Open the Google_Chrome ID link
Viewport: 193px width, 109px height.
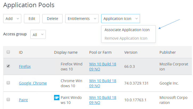33,83
